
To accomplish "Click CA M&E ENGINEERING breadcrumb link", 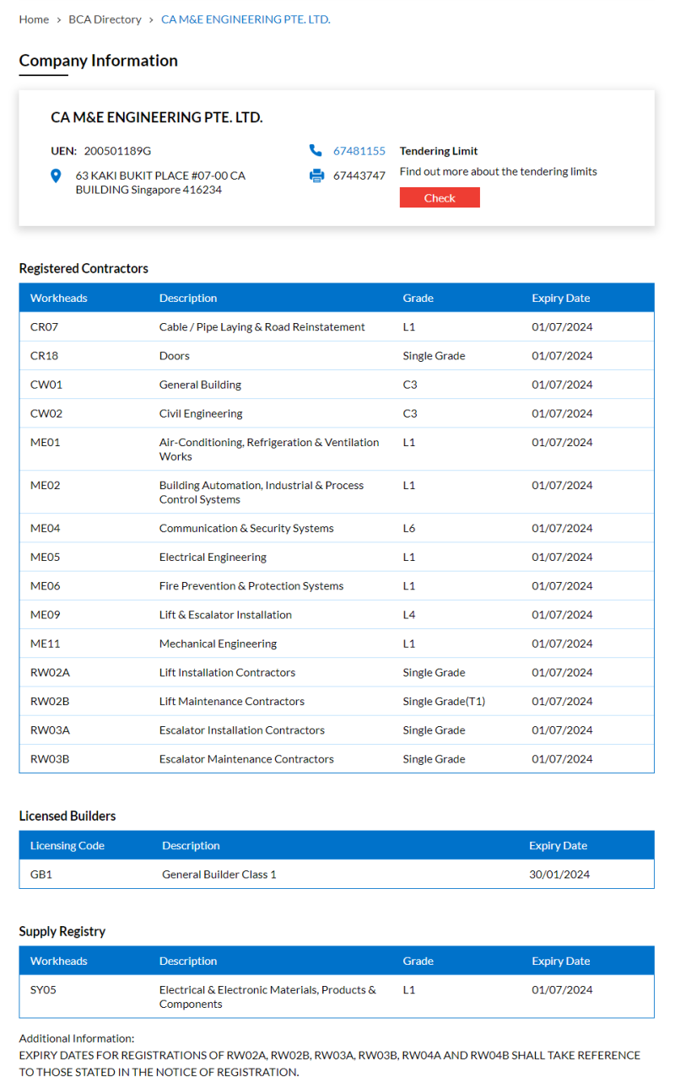I will pos(246,19).
